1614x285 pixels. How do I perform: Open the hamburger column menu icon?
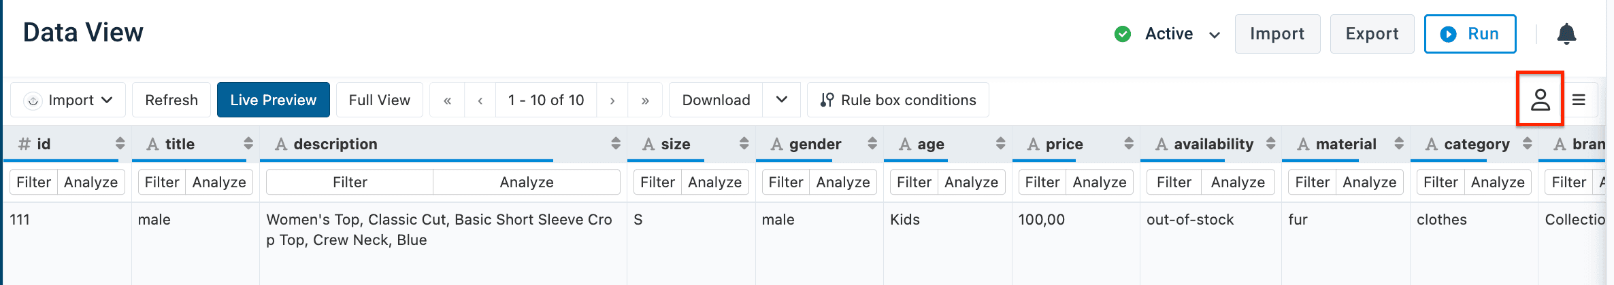(1579, 100)
